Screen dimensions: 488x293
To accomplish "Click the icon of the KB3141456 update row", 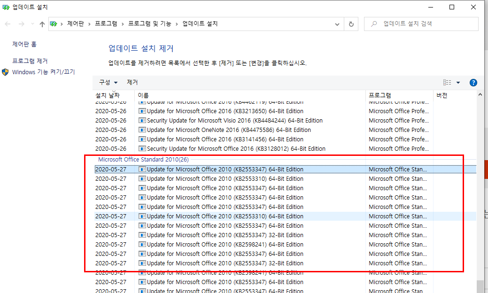I will point(142,139).
